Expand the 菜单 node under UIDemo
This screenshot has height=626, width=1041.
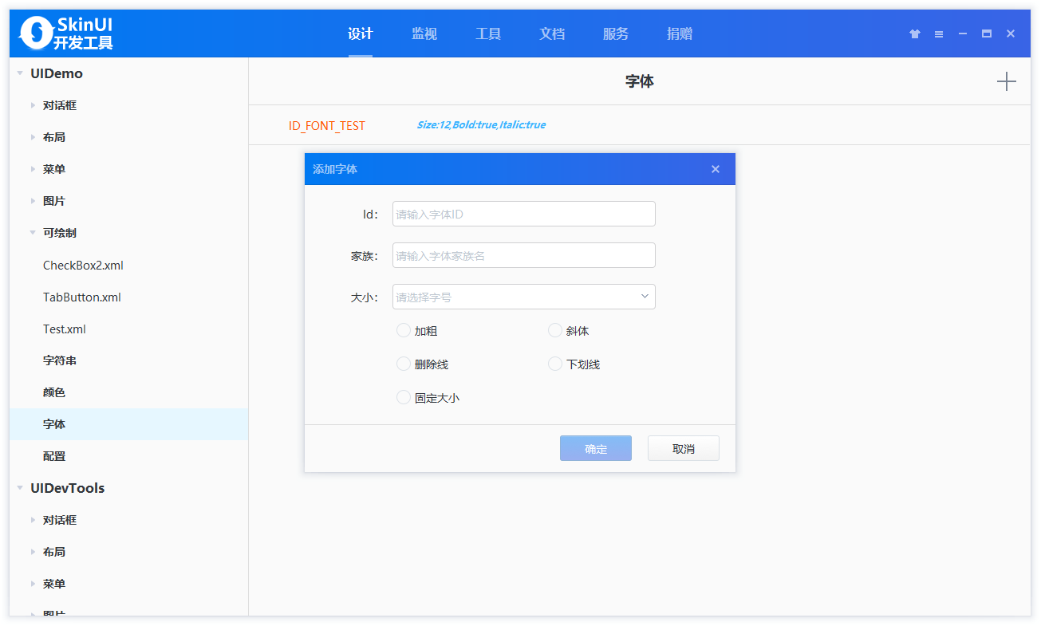33,169
